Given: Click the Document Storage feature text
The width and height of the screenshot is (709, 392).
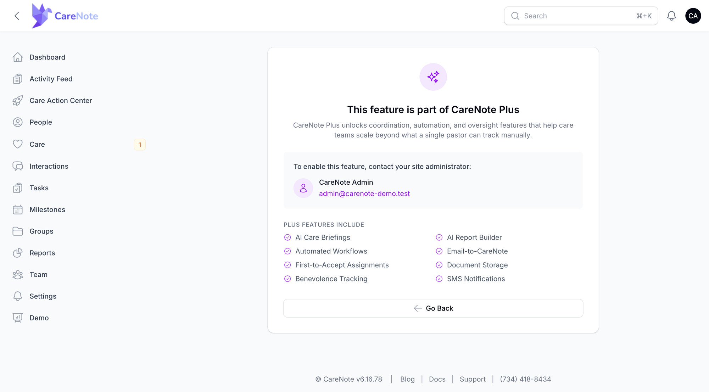Looking at the screenshot, I should click(477, 265).
